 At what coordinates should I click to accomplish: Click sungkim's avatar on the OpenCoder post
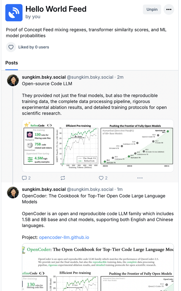pyautogui.click(x=13, y=193)
